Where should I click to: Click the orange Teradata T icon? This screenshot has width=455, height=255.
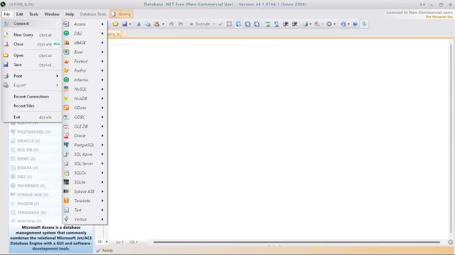tap(66, 200)
